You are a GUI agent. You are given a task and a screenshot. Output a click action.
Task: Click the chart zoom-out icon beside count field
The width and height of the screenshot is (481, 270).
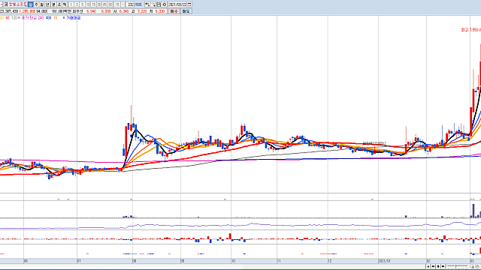pyautogui.click(x=147, y=4)
